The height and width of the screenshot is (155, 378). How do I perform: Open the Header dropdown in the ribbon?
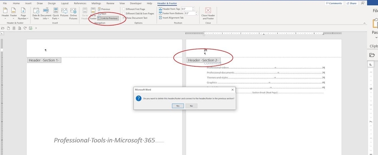click(x=5, y=13)
